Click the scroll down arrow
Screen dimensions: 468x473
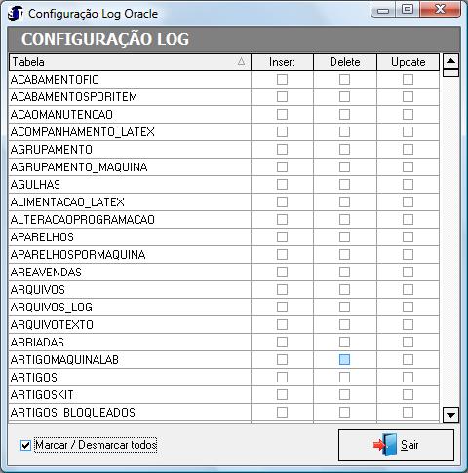coord(450,415)
